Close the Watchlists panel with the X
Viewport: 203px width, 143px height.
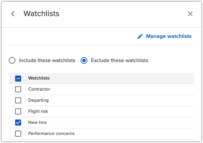pyautogui.click(x=190, y=14)
